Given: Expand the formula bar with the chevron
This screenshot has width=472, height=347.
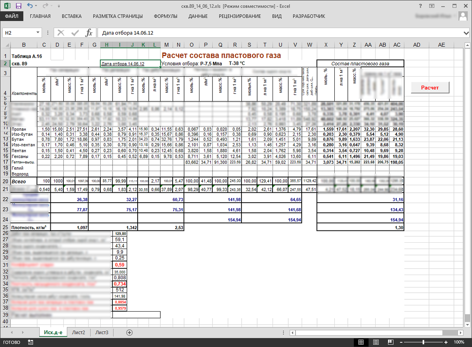Looking at the screenshot, I should 466,33.
